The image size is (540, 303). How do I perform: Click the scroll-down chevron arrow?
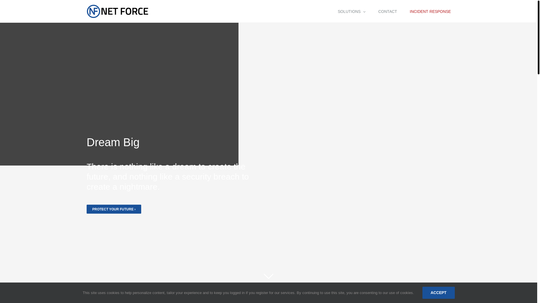[269, 276]
